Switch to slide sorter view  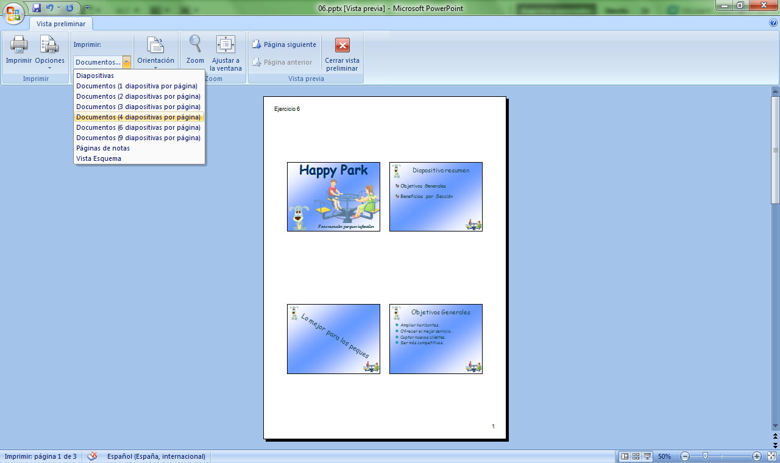click(x=636, y=456)
